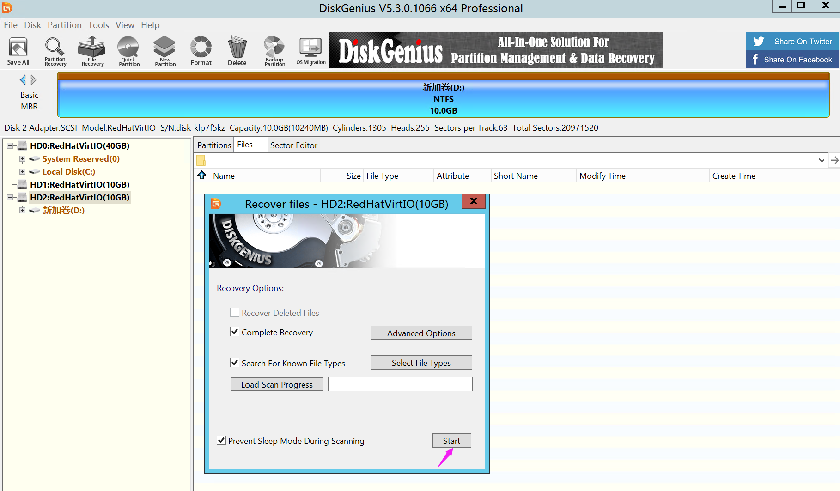Click the Advanced Options button

tap(421, 333)
